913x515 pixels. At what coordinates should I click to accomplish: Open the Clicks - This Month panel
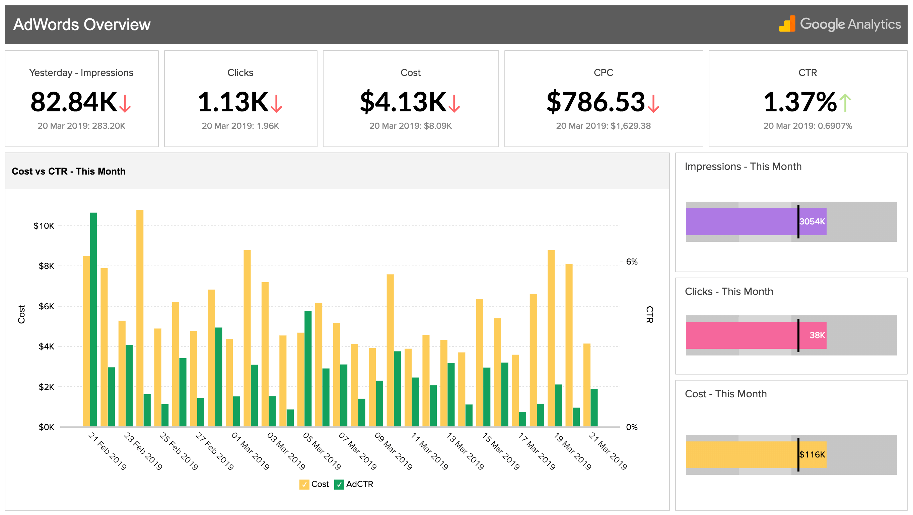[729, 291]
